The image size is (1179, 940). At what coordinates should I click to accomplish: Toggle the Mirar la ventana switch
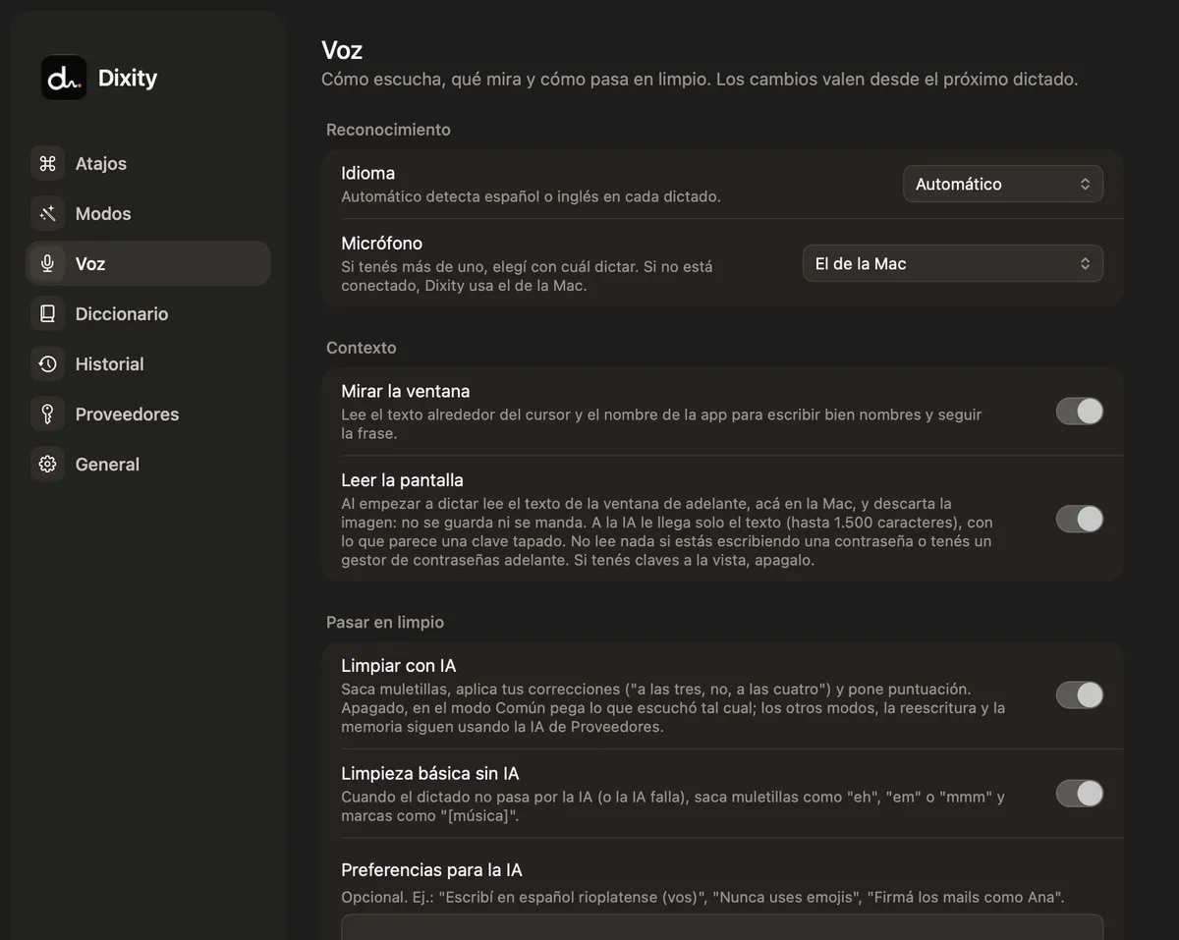click(x=1080, y=412)
